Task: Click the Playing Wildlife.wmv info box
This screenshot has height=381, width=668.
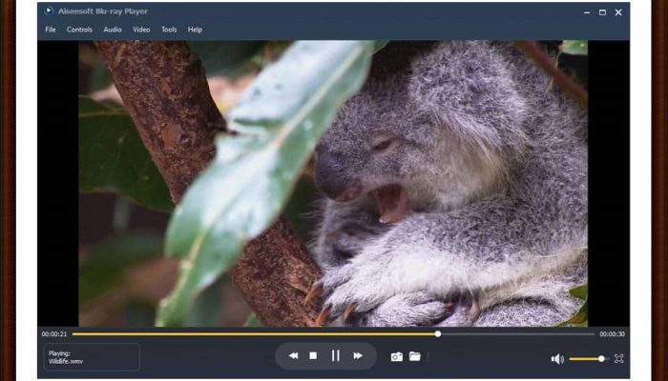Action: tap(92, 357)
